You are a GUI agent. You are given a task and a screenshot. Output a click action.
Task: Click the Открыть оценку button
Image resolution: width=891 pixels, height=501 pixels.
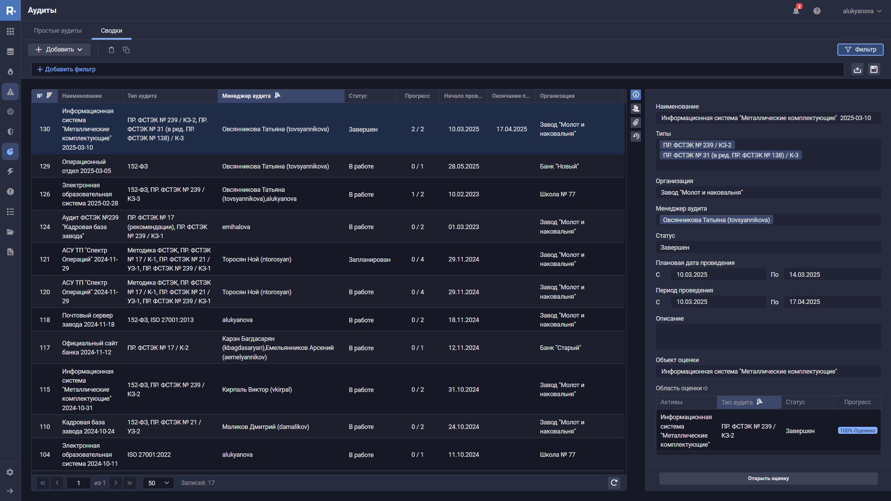coord(768,478)
